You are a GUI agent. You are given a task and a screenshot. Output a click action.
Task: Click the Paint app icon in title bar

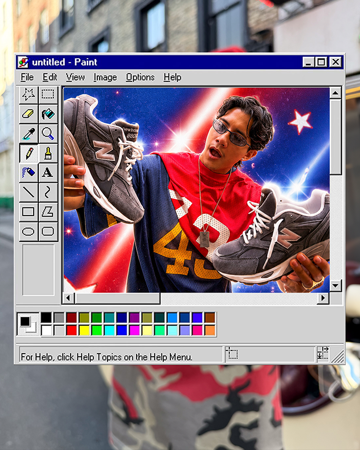[x=23, y=62]
